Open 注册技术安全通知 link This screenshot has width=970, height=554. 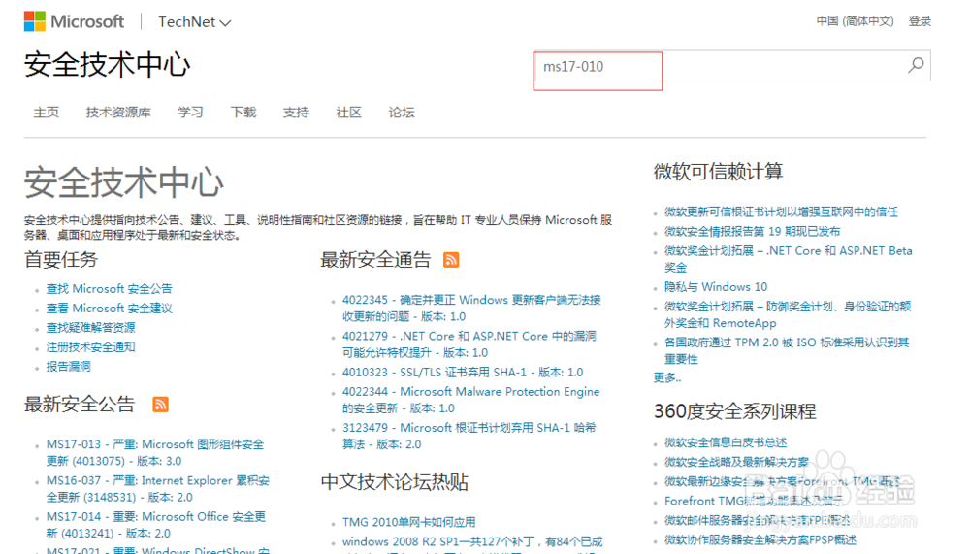click(x=90, y=346)
